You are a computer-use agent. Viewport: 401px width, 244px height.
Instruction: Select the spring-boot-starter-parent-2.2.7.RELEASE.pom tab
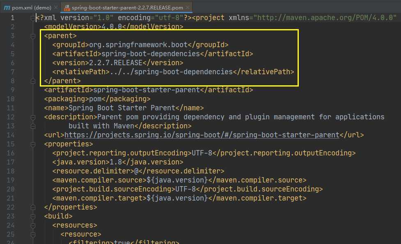pos(127,8)
